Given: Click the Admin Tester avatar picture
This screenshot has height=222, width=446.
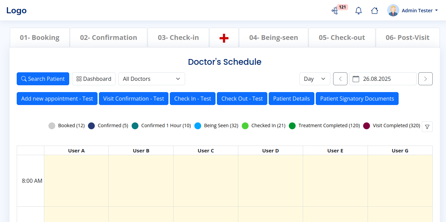Looking at the screenshot, I should (x=393, y=11).
